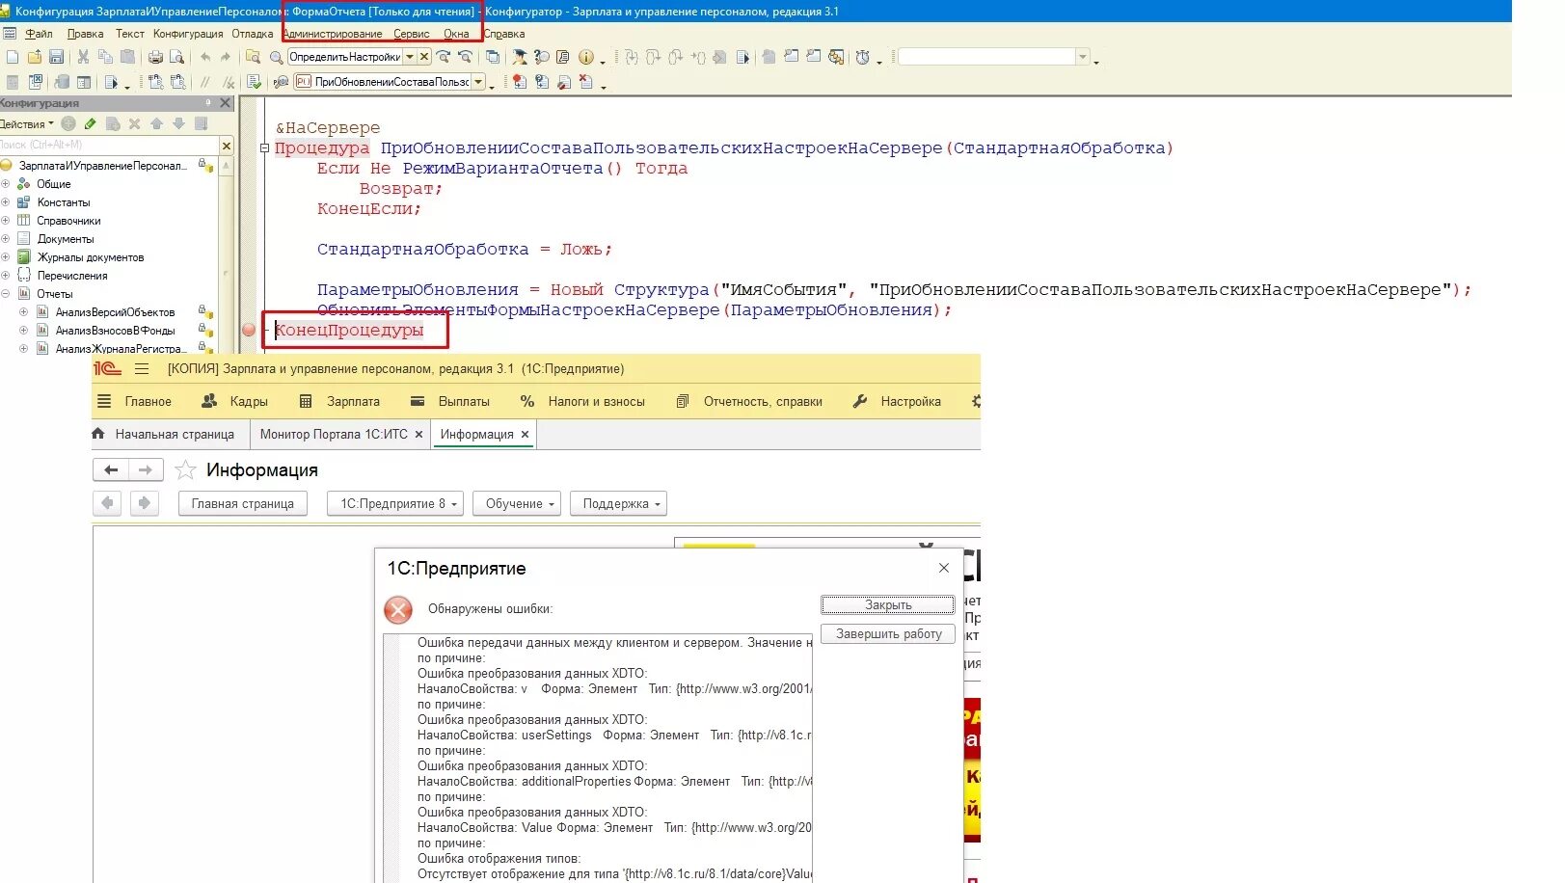Screen dimensions: 1565x883
Task: Click the Начальная страница home icon
Action: click(x=98, y=434)
